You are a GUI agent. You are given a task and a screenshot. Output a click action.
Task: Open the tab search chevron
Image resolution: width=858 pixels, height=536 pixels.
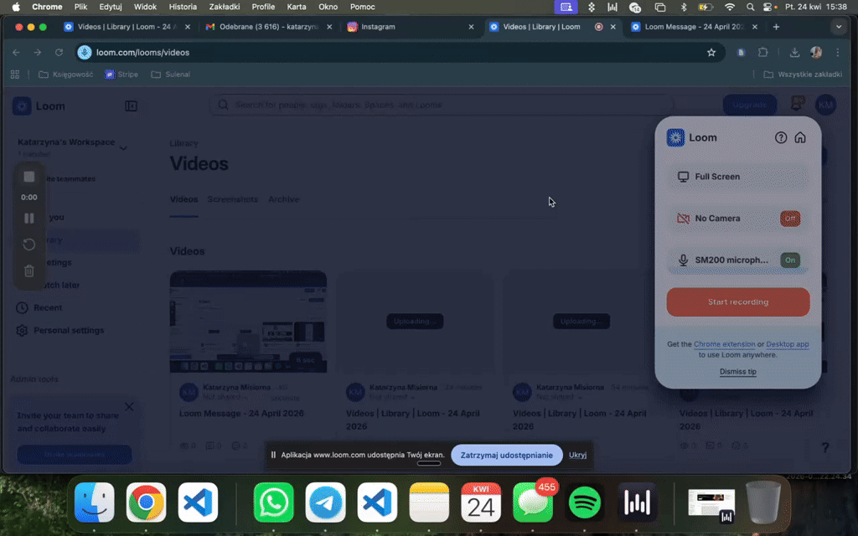tap(838, 27)
